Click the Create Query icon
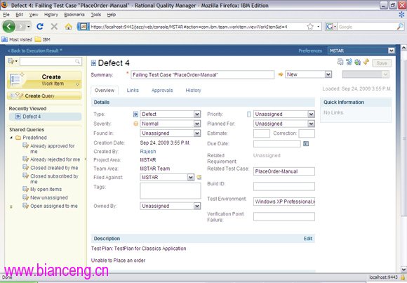The image size is (407, 283). pos(17,96)
